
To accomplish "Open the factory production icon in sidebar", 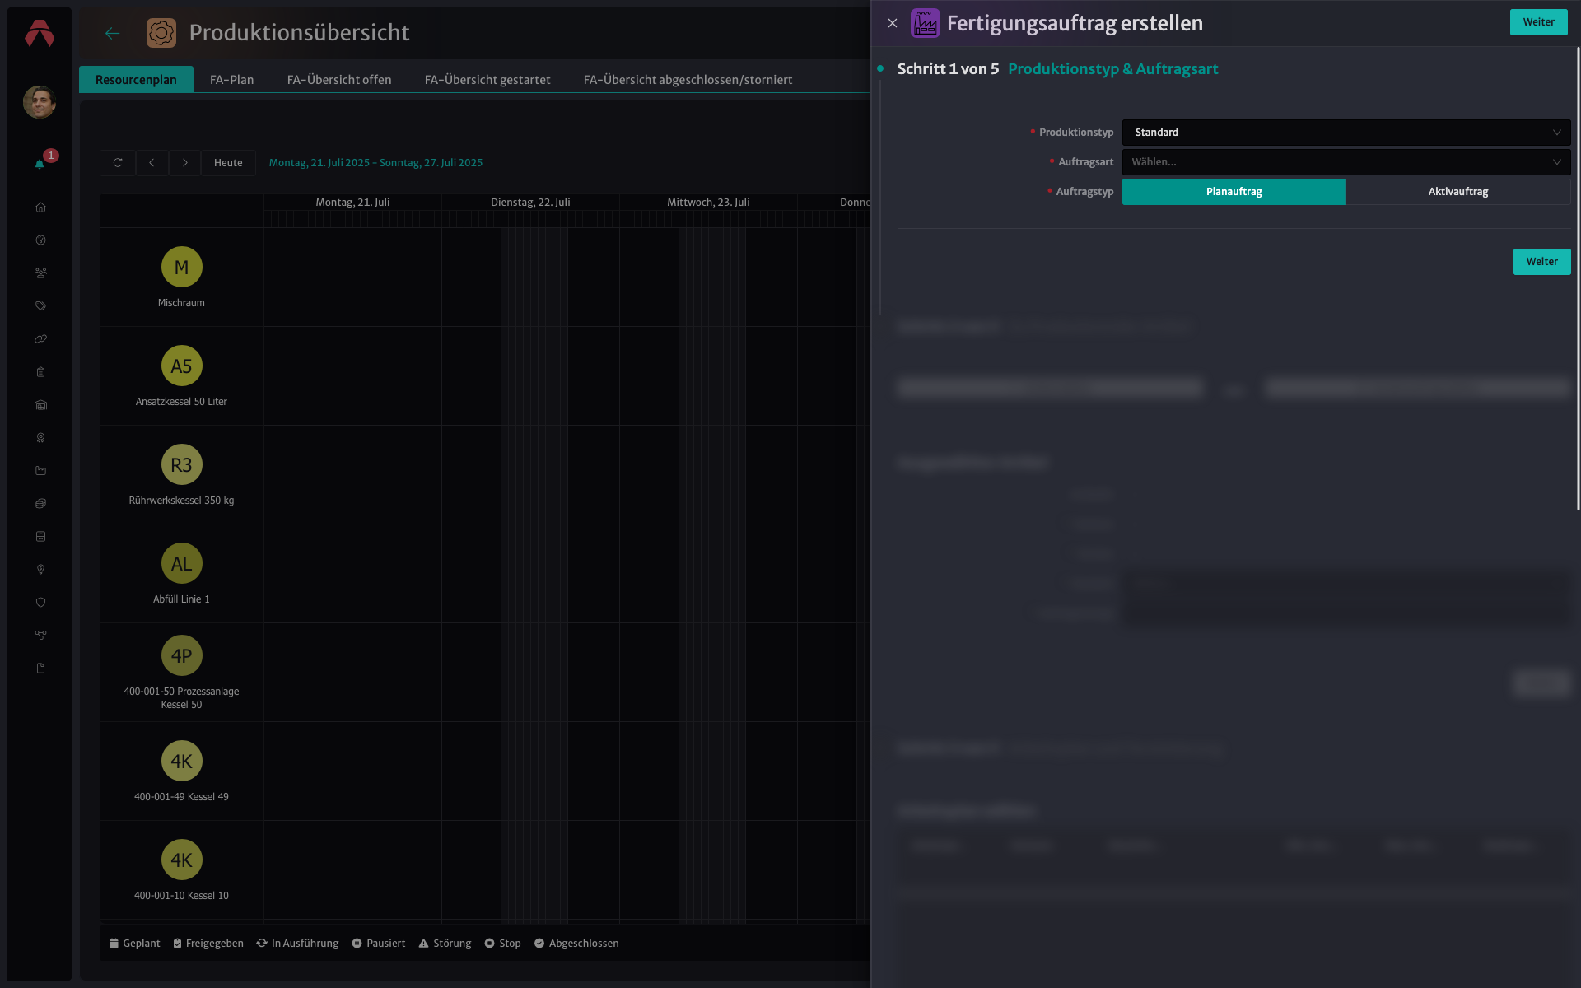I will pos(40,471).
